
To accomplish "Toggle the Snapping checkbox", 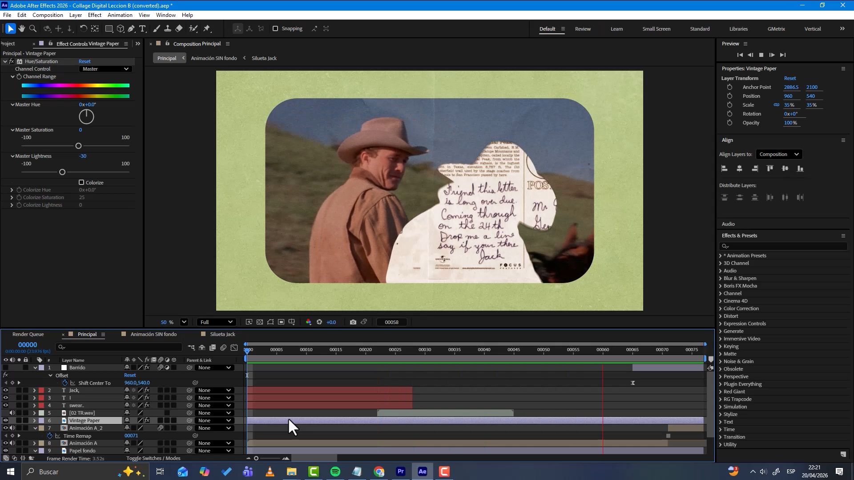I will (275, 28).
